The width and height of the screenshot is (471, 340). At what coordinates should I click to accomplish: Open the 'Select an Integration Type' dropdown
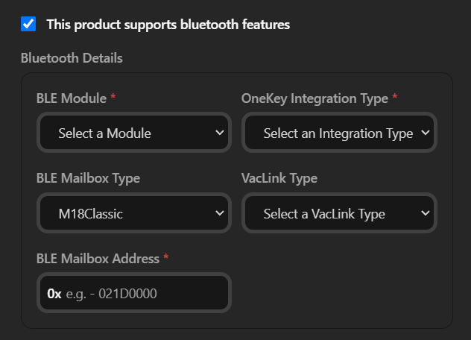(339, 133)
